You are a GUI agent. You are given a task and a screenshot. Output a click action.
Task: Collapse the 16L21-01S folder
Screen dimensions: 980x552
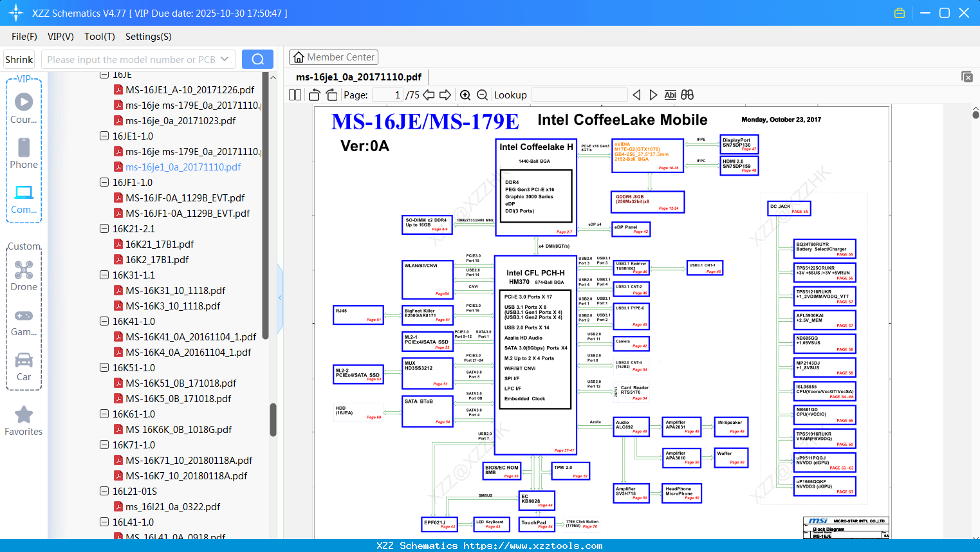tap(104, 492)
